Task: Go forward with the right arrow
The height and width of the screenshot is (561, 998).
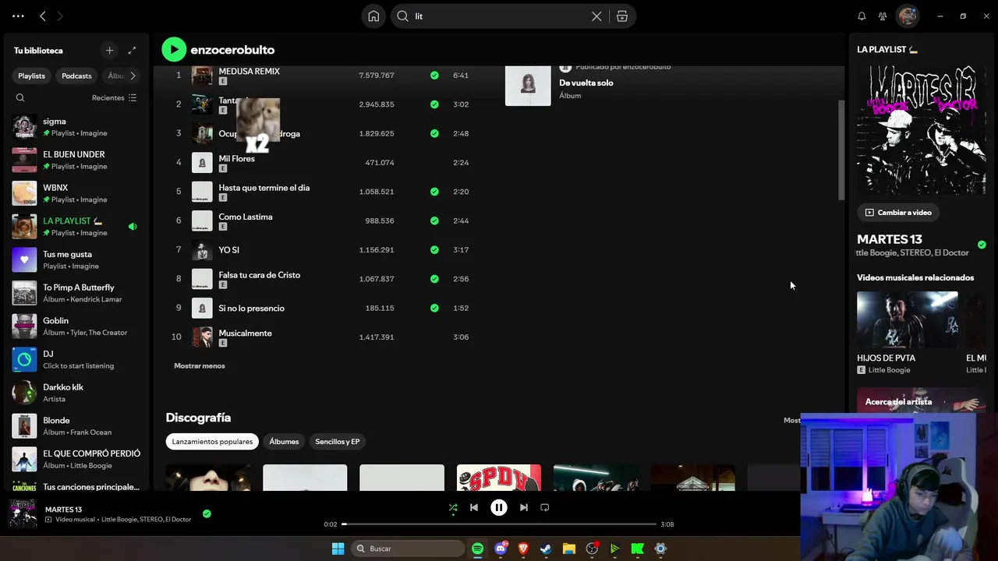Action: 60,16
